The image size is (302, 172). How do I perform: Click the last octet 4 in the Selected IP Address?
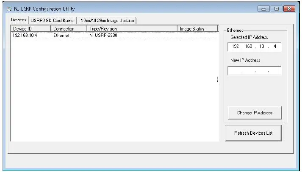click(275, 47)
